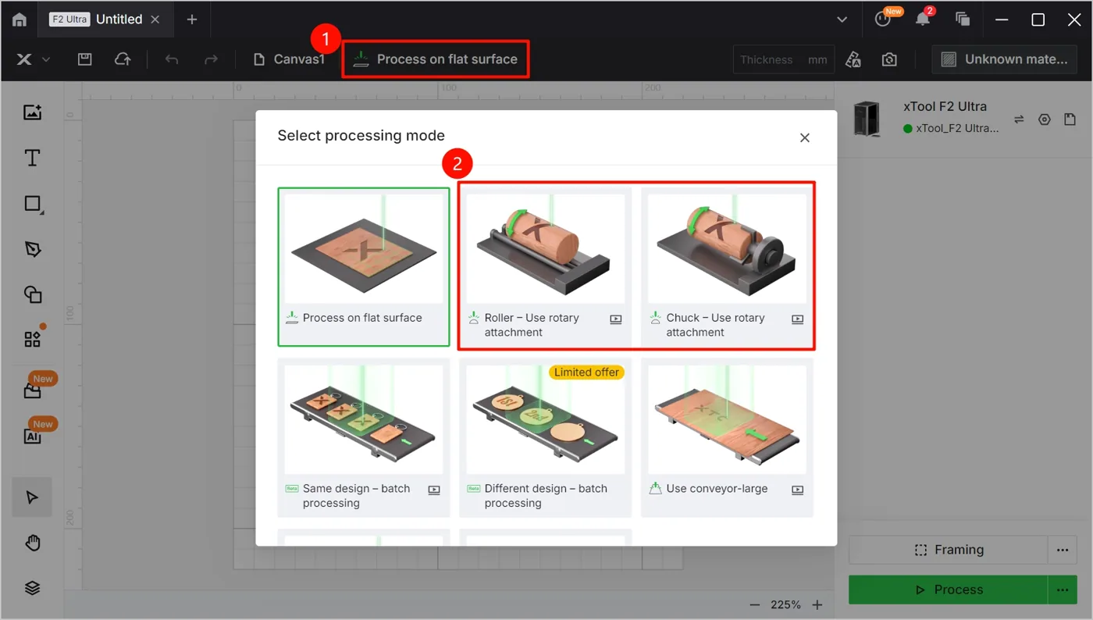Open the xTool logo menu
The width and height of the screenshot is (1093, 620).
point(33,59)
